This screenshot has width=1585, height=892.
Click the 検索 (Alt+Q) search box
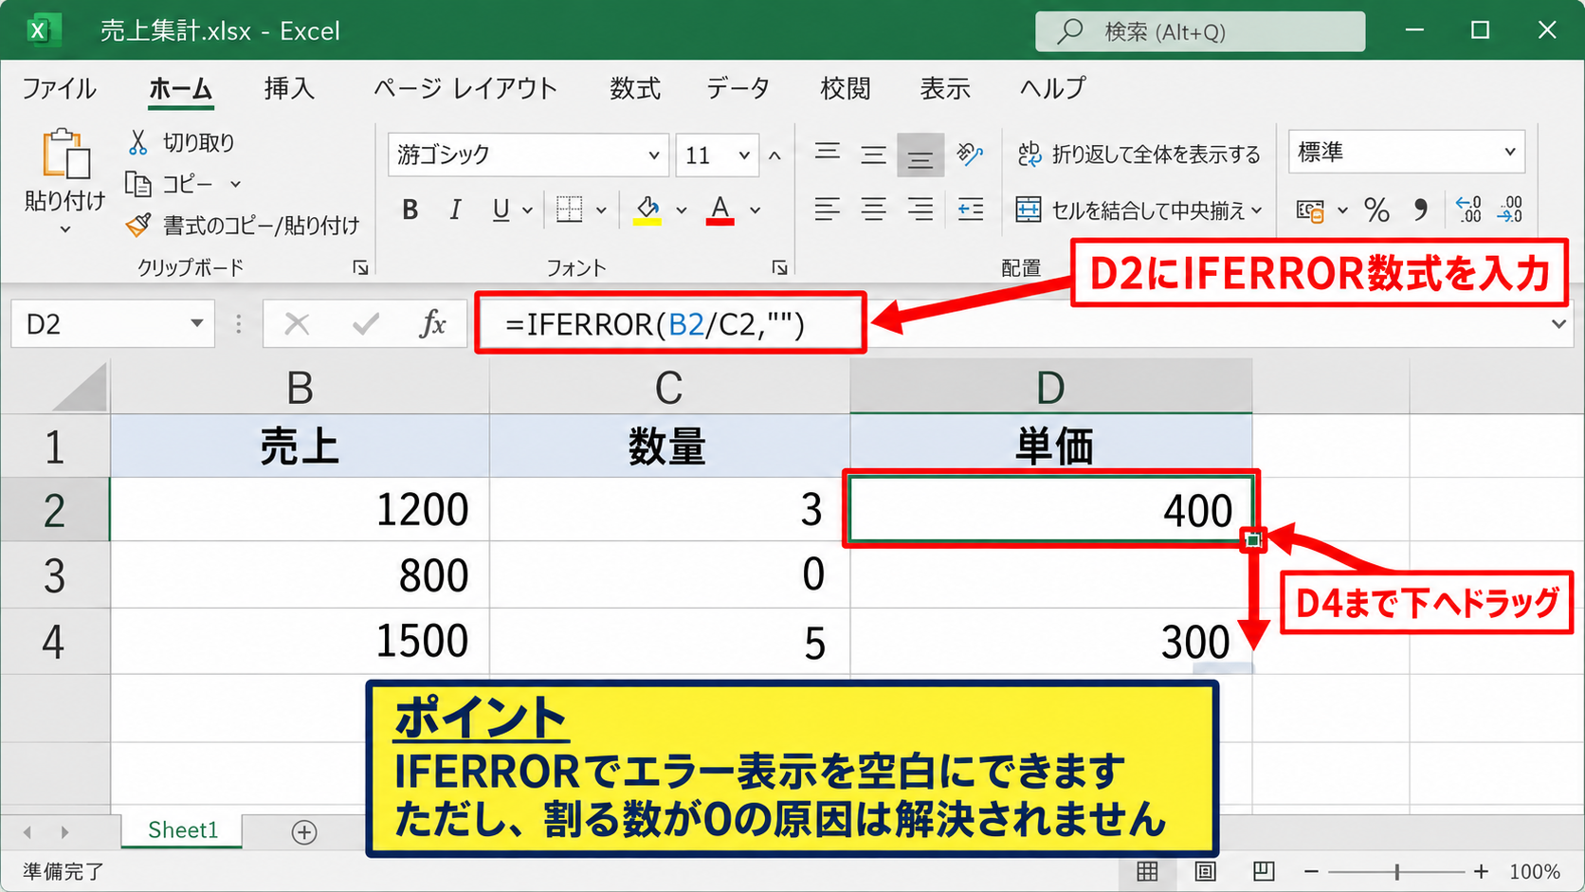pyautogui.click(x=1200, y=31)
